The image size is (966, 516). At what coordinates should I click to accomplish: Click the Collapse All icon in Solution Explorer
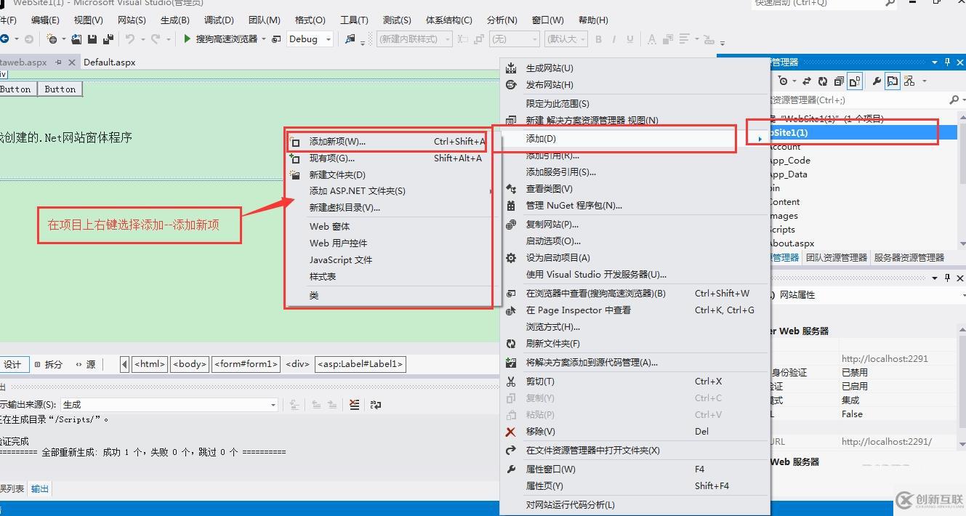tap(838, 81)
